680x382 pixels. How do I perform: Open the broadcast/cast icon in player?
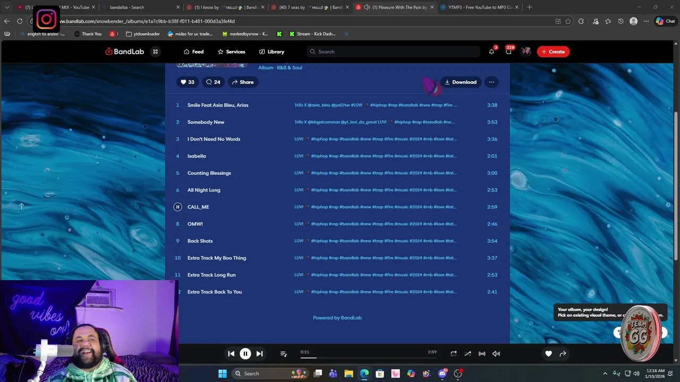(482, 353)
